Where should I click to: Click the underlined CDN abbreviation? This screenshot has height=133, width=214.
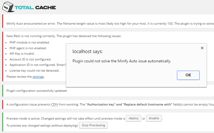[x=54, y=105]
